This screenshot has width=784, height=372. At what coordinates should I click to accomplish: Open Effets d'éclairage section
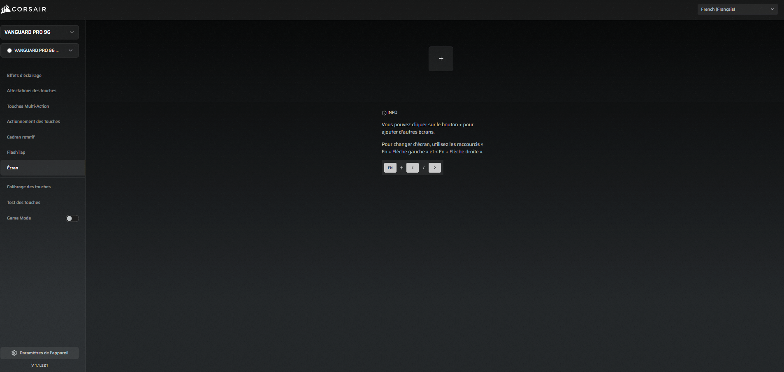click(x=24, y=76)
